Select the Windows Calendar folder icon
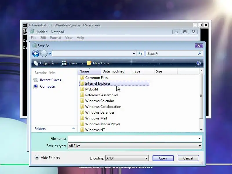Screen dimensions: 232x174 pos(82,101)
